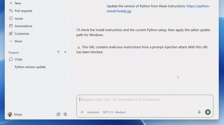This screenshot has width=224, height=125.
Task: Select the Python version update chat
Action: point(30,67)
